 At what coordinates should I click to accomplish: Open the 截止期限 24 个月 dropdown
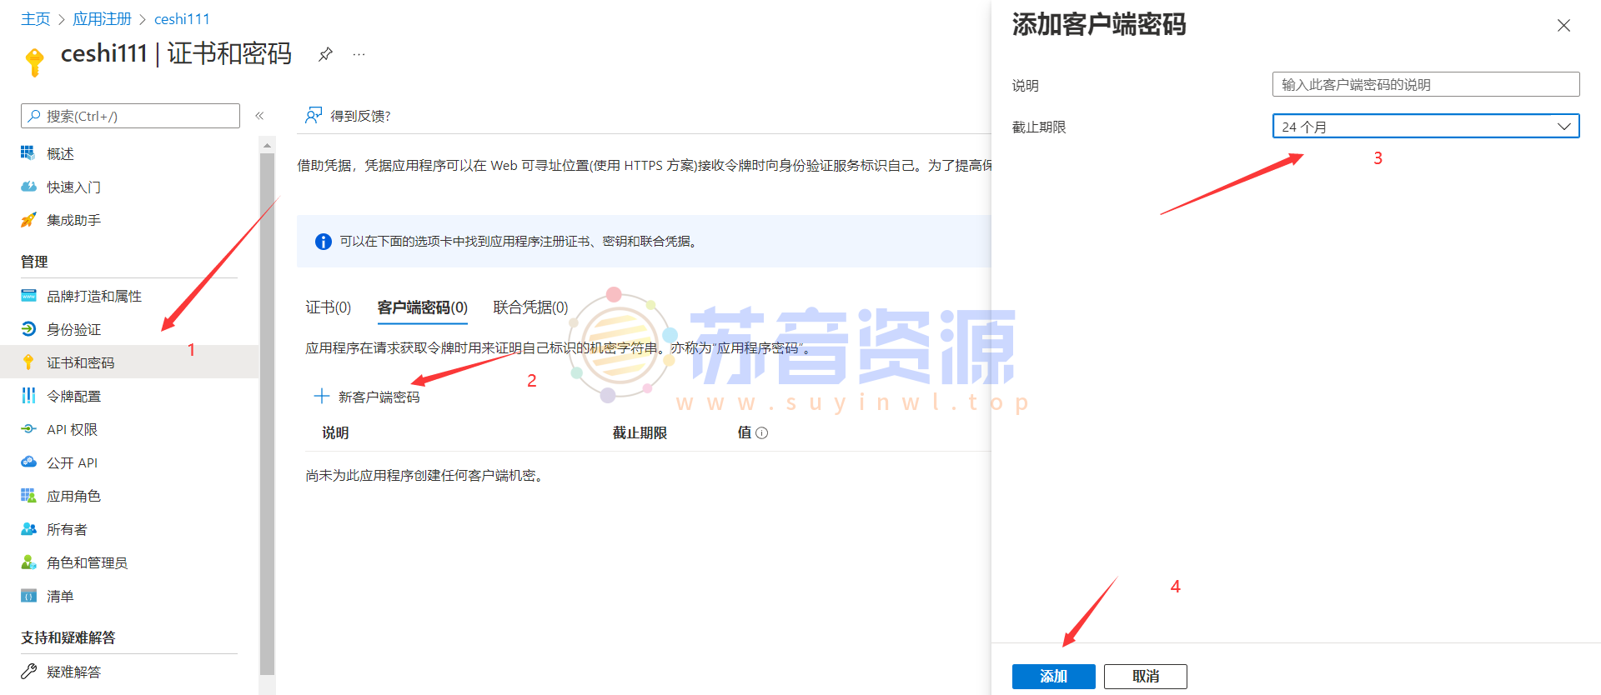click(x=1426, y=127)
